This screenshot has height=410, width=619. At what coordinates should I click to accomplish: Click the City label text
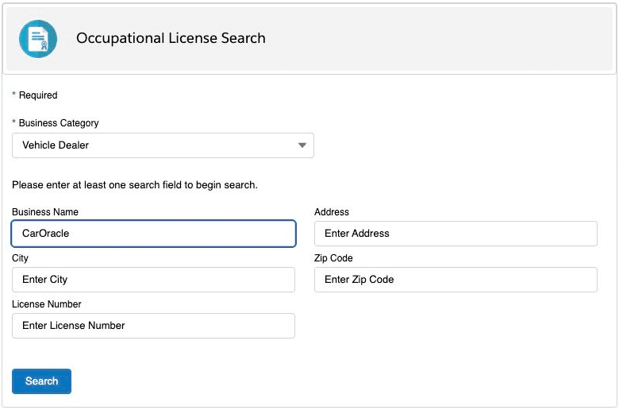click(20, 258)
